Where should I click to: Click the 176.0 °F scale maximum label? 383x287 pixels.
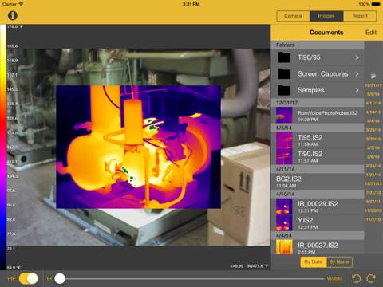15,26
